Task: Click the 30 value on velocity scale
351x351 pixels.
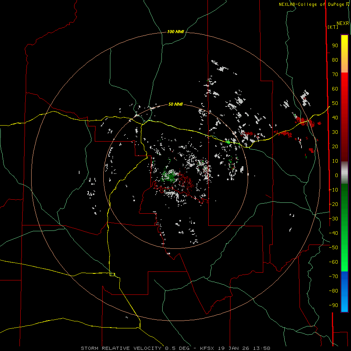Action: pos(335,132)
